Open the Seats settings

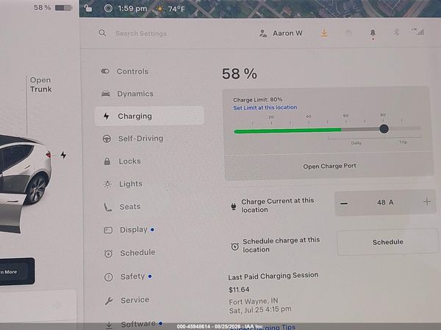click(x=129, y=207)
